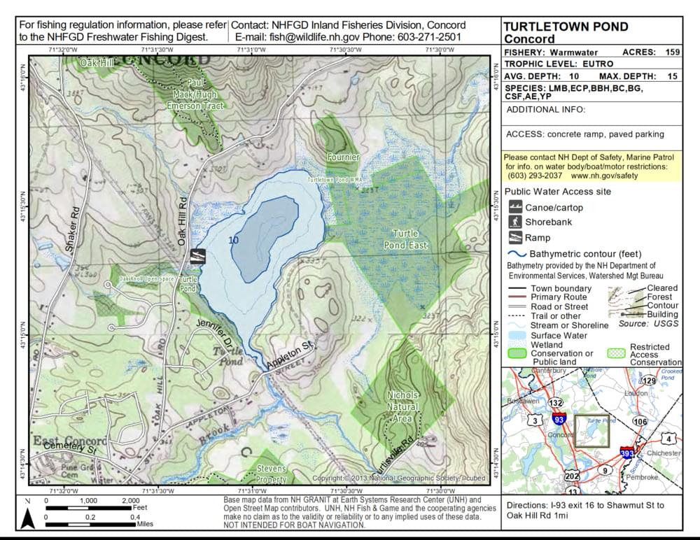The image size is (700, 540).
Task: Click the 'Fournier' conservation label
Action: point(343,157)
